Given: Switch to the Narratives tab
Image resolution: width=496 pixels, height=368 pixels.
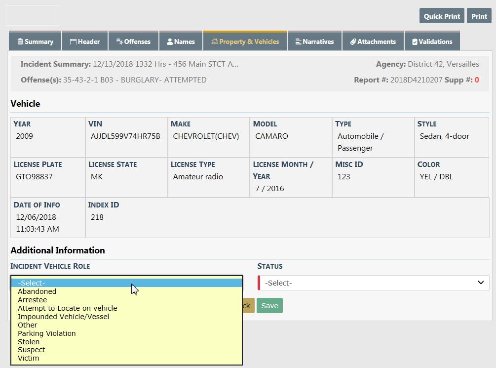Looking at the screenshot, I should tap(314, 42).
